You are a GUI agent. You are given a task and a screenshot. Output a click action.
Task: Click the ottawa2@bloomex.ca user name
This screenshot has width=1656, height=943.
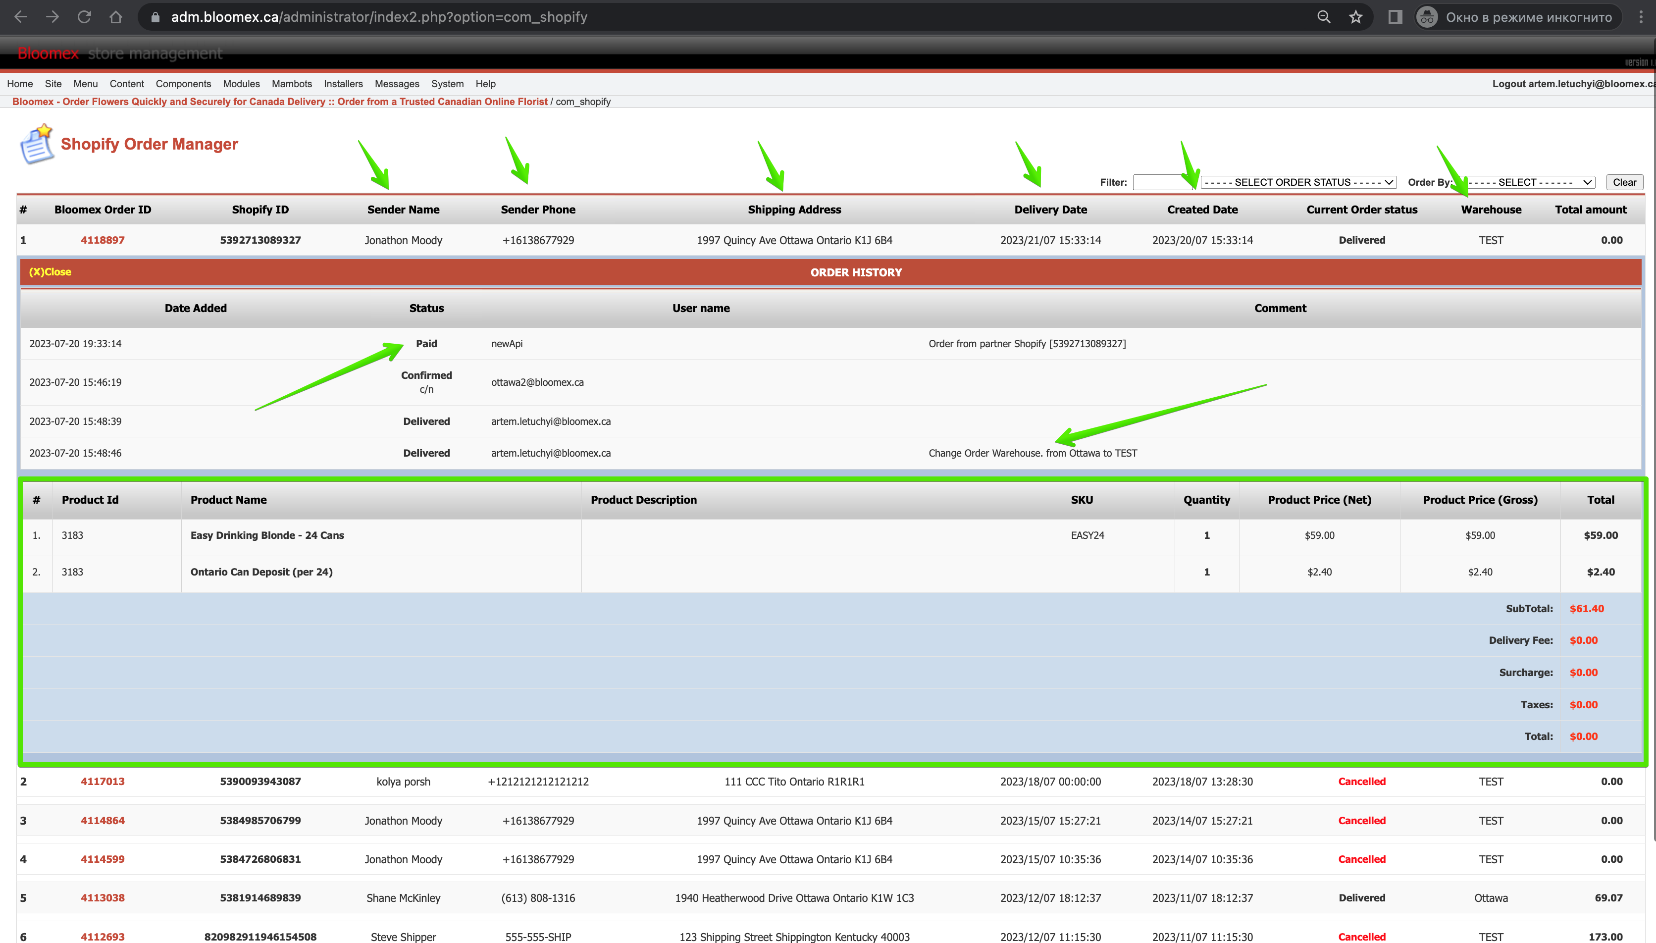coord(537,383)
